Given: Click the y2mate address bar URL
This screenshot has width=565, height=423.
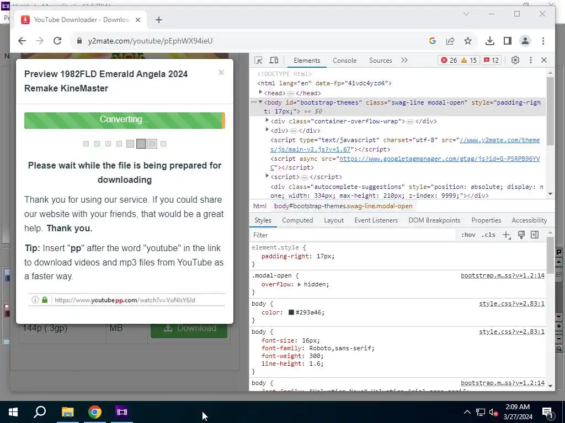Looking at the screenshot, I should [150, 41].
